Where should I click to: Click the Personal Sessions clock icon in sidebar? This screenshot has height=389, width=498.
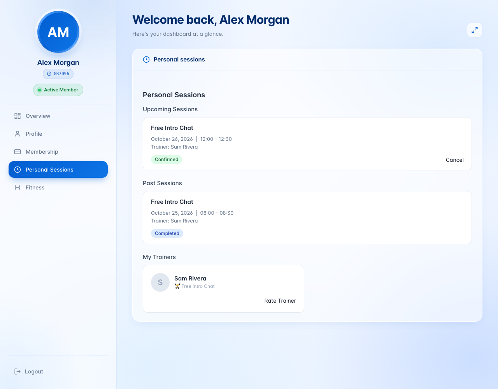[x=18, y=170]
